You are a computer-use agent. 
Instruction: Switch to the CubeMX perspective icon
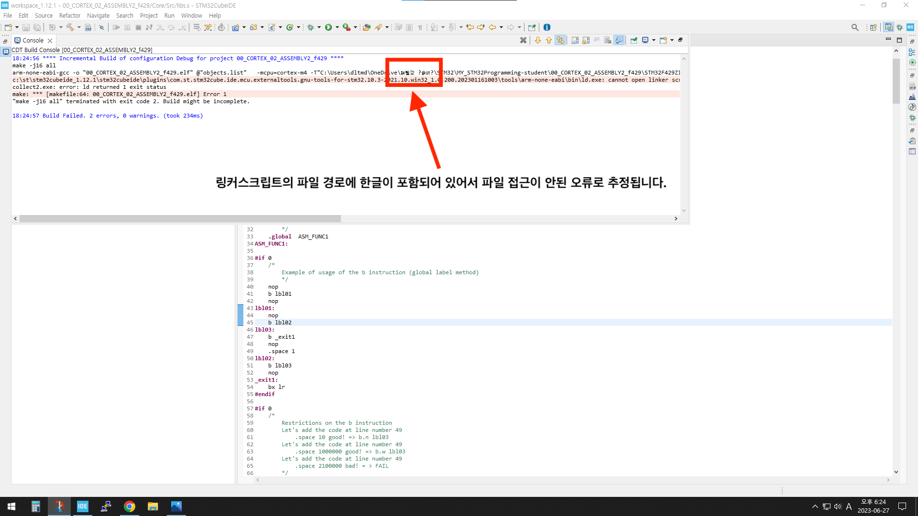pyautogui.click(x=910, y=27)
